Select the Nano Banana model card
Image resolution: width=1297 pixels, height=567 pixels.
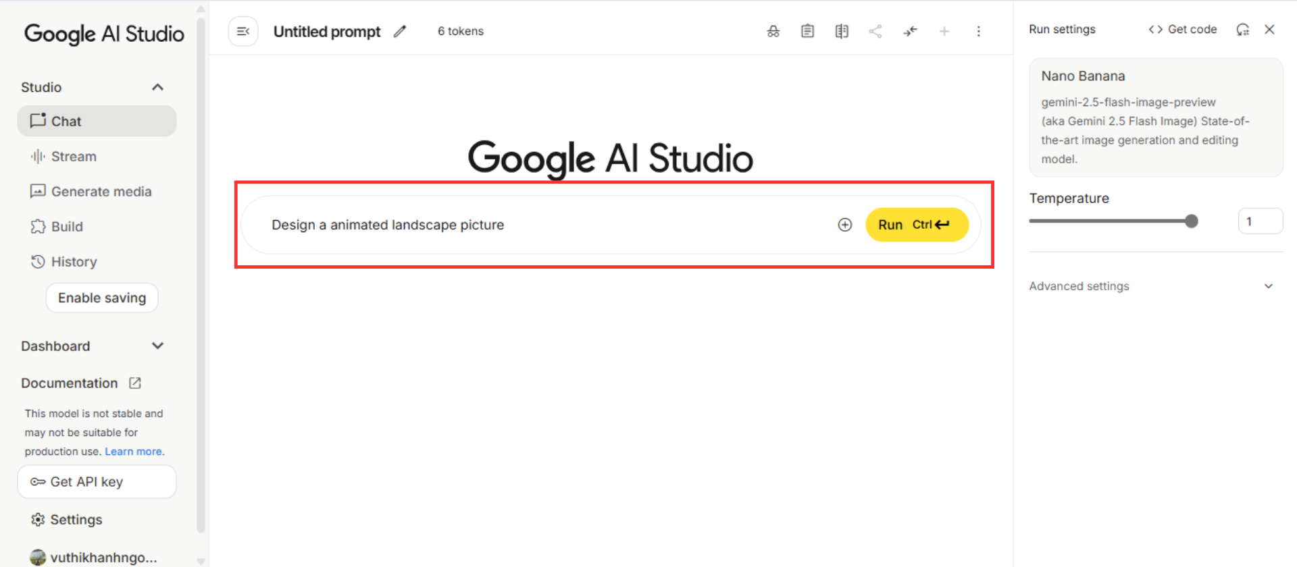1155,117
